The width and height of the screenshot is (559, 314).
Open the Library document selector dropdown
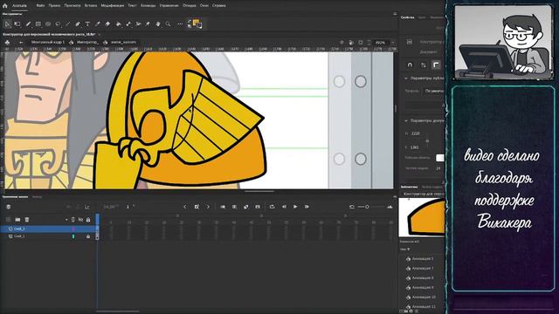[423, 194]
